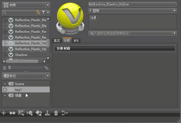Image resolution: width=181 pixels, height=123 pixels.
Task: Click the tag icon of 场景 entry
Action: [x=11, y=95]
